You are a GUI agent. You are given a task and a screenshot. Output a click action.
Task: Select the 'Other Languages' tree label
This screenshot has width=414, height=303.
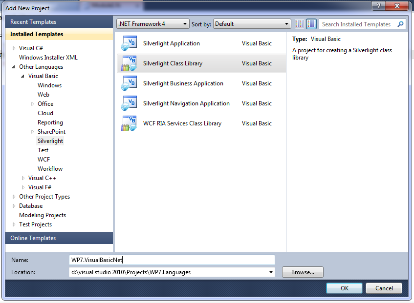pyautogui.click(x=41, y=67)
